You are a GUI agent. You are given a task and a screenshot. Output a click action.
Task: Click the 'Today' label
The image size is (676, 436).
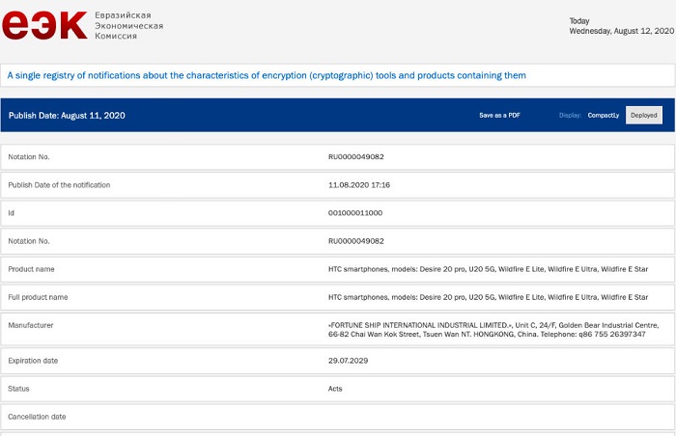pyautogui.click(x=579, y=21)
